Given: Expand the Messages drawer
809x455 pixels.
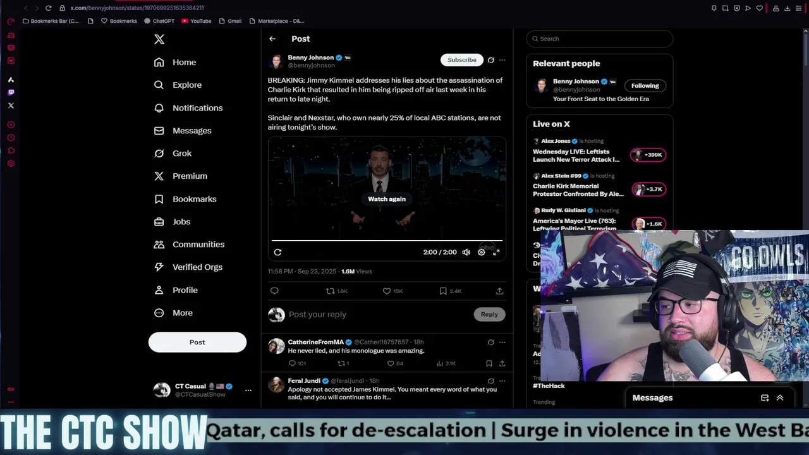Looking at the screenshot, I should tap(780, 398).
